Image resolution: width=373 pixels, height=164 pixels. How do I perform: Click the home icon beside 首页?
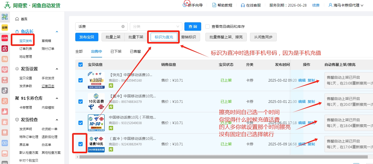point(17,19)
